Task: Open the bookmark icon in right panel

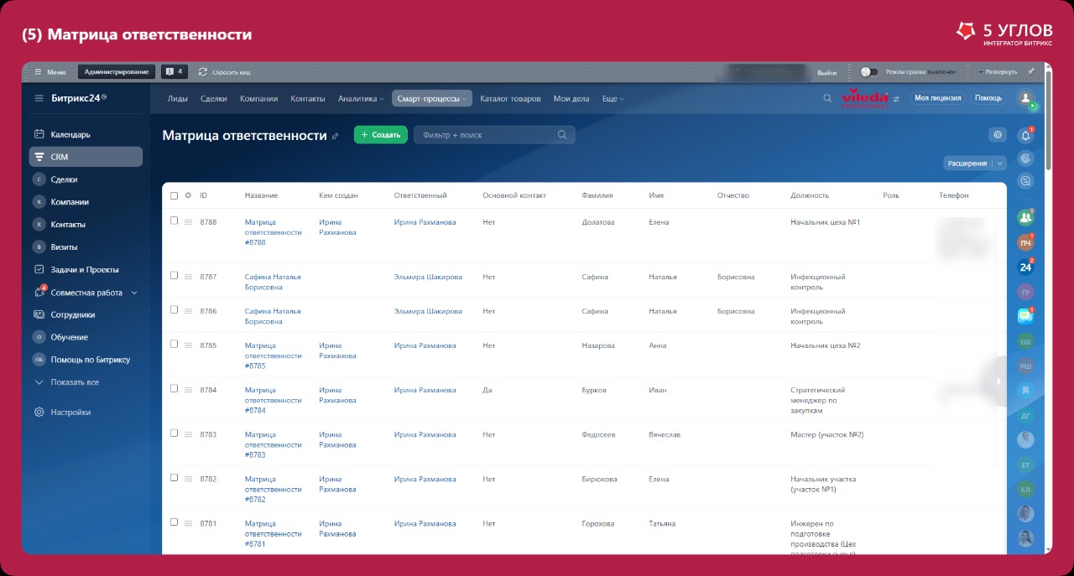Action: (x=1024, y=391)
